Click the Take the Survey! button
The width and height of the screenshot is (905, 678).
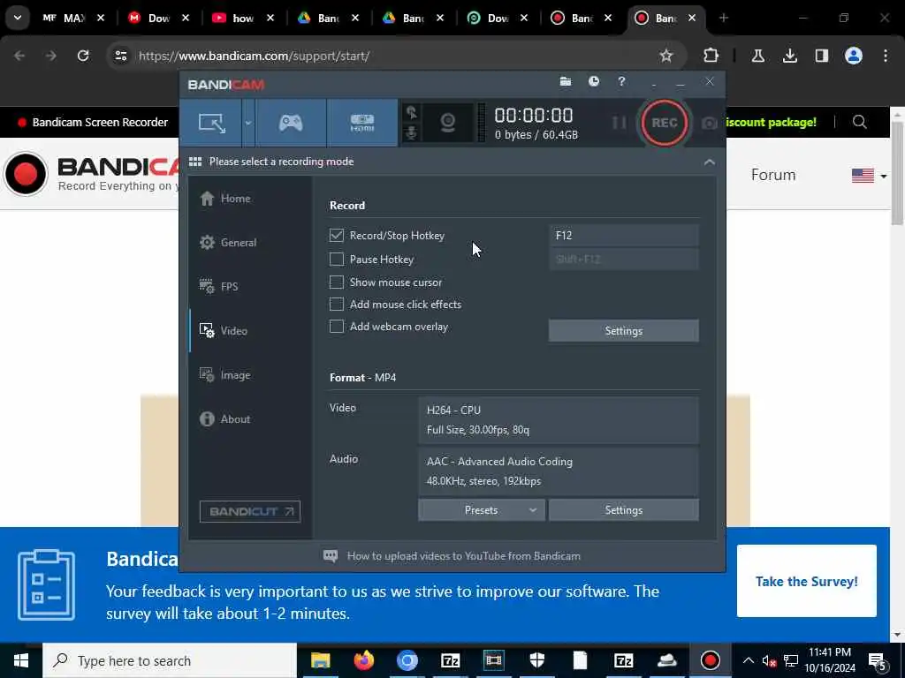(x=806, y=581)
